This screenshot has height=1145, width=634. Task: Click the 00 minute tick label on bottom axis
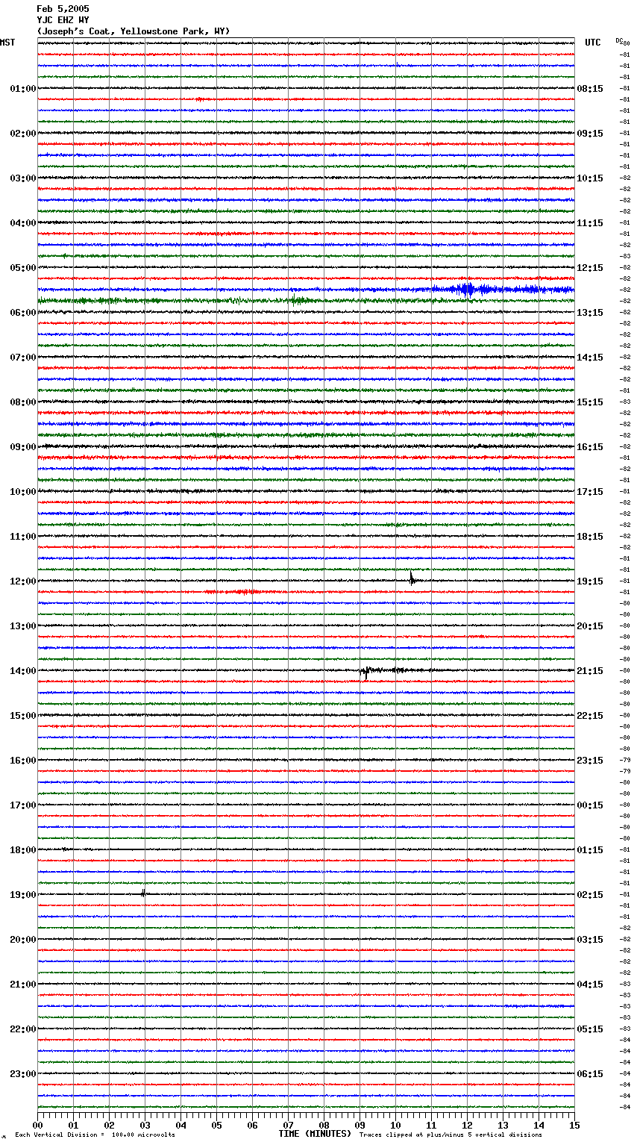pos(37,1125)
